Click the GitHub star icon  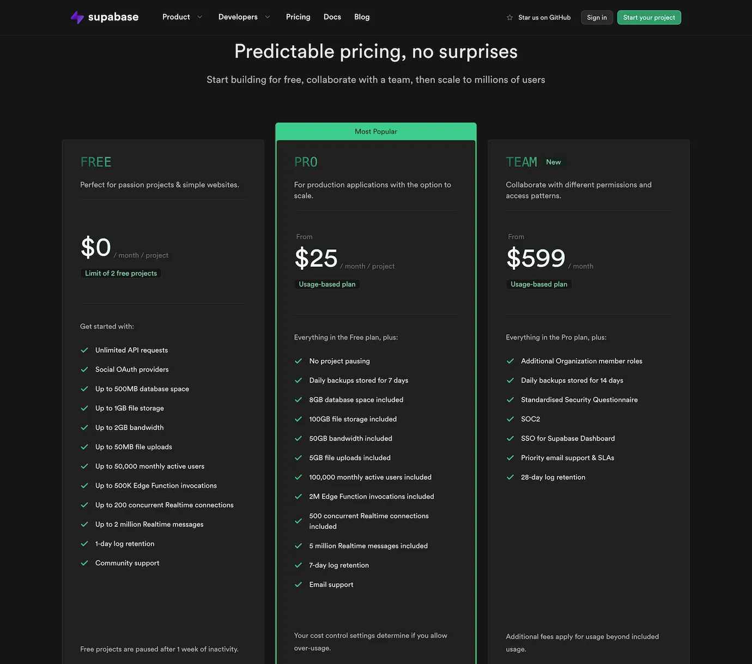(x=510, y=17)
